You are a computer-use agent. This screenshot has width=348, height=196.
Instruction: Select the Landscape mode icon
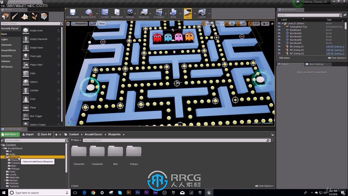point(25,17)
